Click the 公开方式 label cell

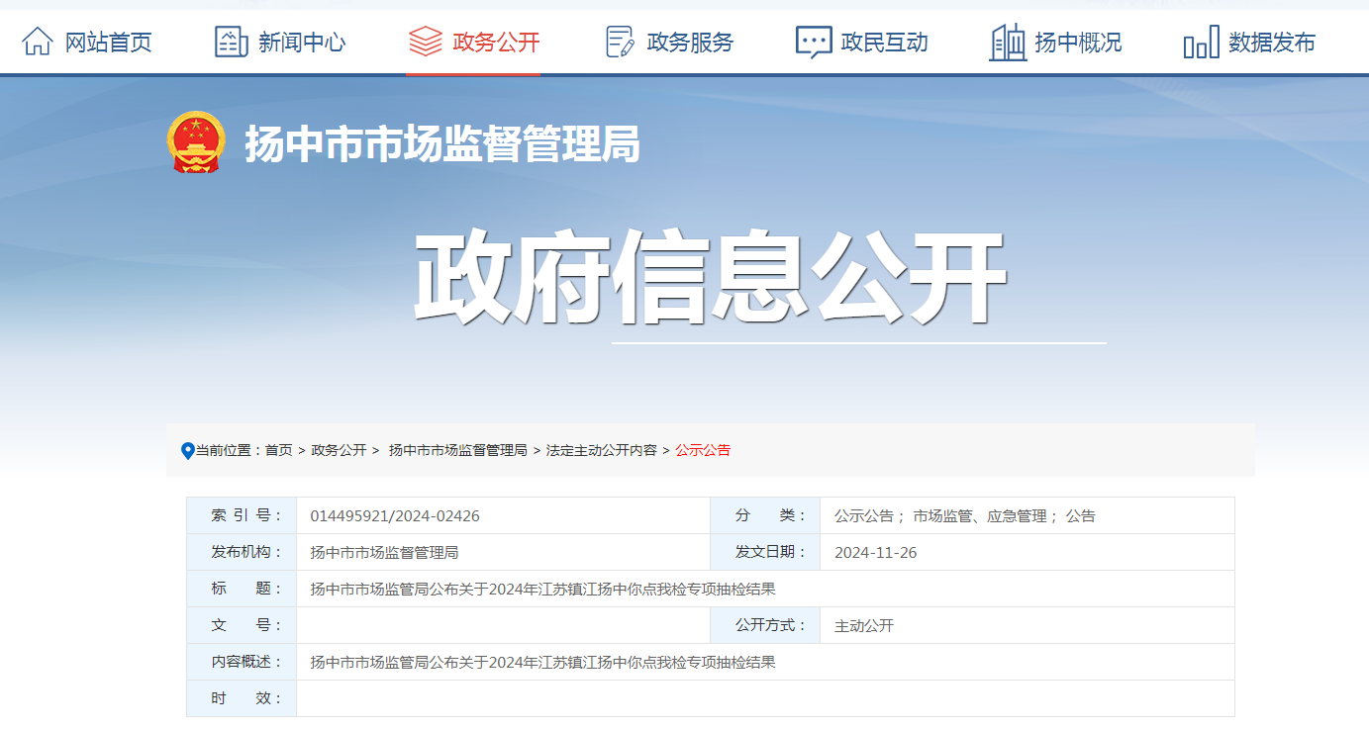pyautogui.click(x=765, y=625)
